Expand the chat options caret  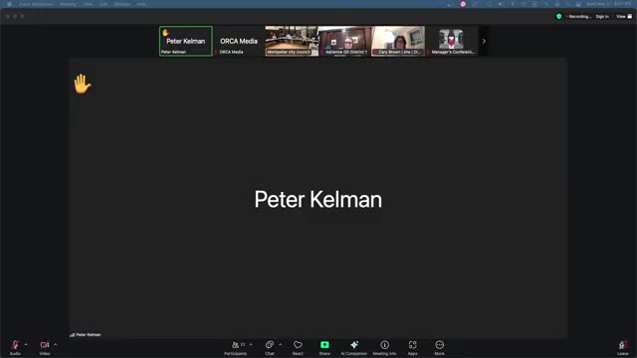pyautogui.click(x=281, y=345)
